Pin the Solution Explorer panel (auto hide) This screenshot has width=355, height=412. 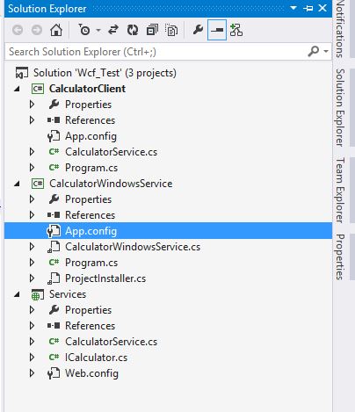[308, 8]
